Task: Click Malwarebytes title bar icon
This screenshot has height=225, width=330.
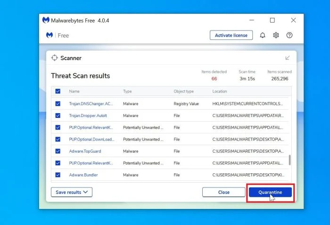Action: (x=46, y=20)
